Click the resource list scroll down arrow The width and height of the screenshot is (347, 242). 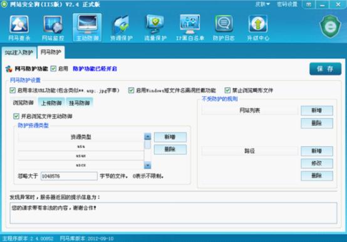point(147,165)
